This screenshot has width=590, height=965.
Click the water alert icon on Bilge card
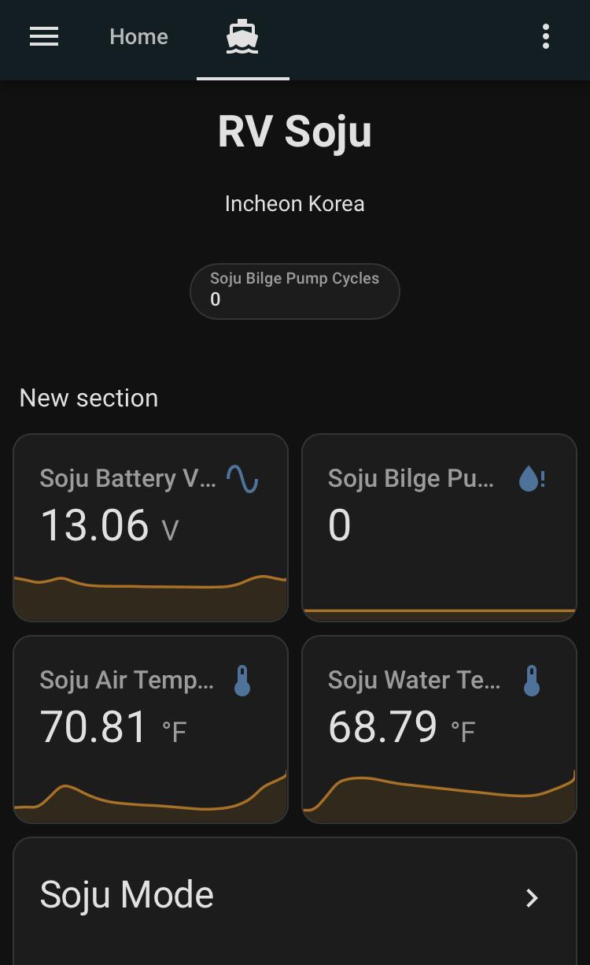(532, 478)
